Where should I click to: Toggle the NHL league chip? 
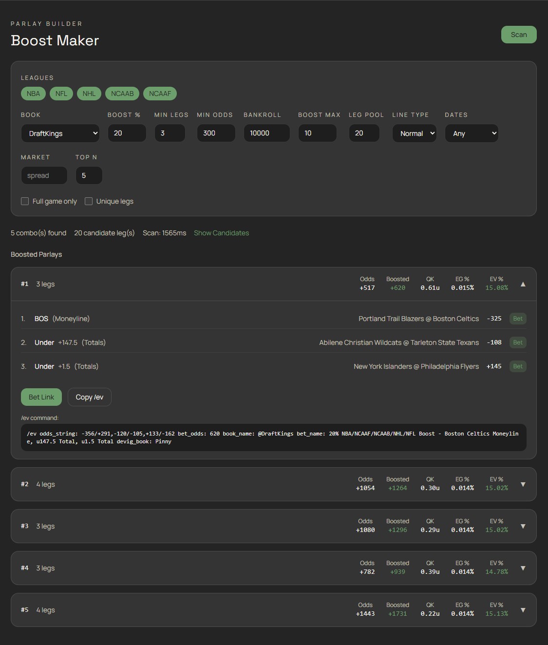(x=89, y=94)
